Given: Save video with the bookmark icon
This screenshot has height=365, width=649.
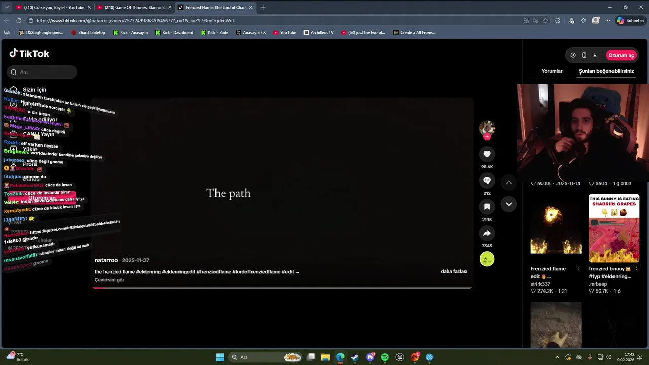Looking at the screenshot, I should pyautogui.click(x=487, y=207).
